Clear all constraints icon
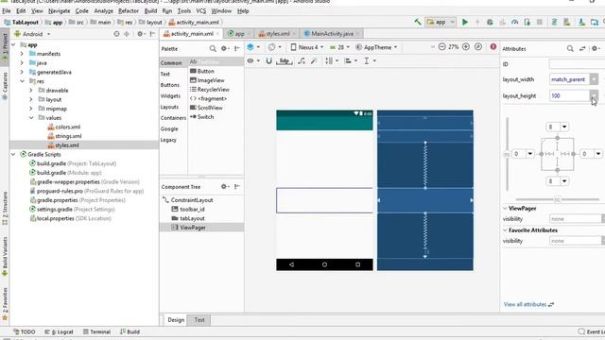Viewport: 605px width, 340px height. 302,60
